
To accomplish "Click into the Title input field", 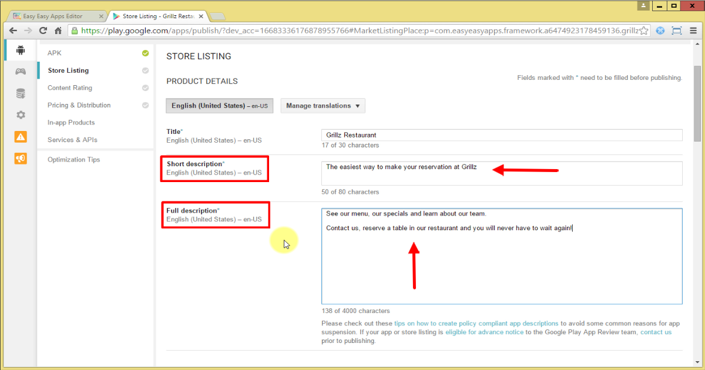I will pyautogui.click(x=502, y=135).
